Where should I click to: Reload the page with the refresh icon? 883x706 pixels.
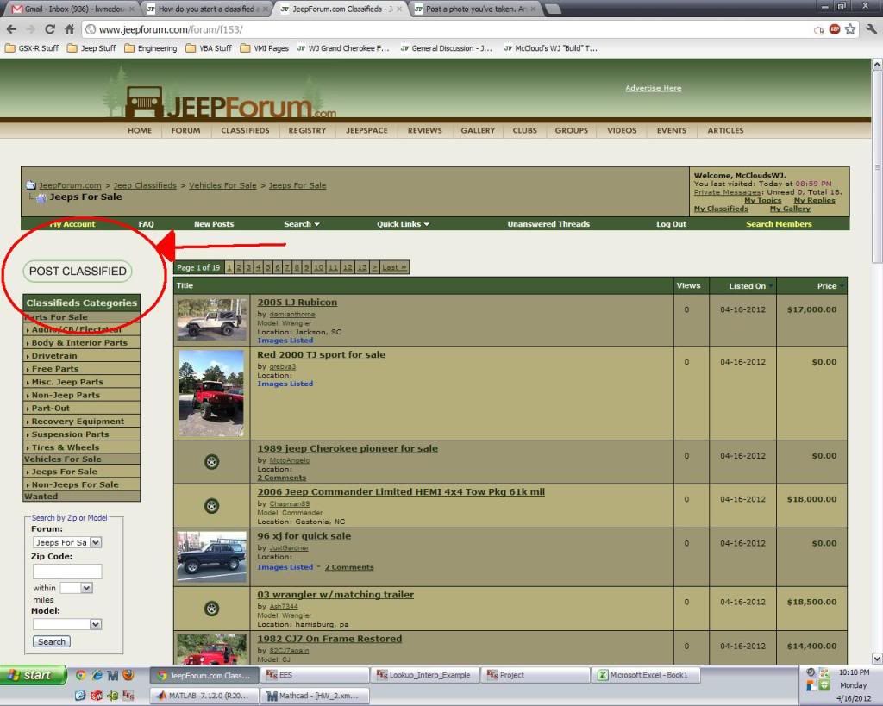coord(49,29)
